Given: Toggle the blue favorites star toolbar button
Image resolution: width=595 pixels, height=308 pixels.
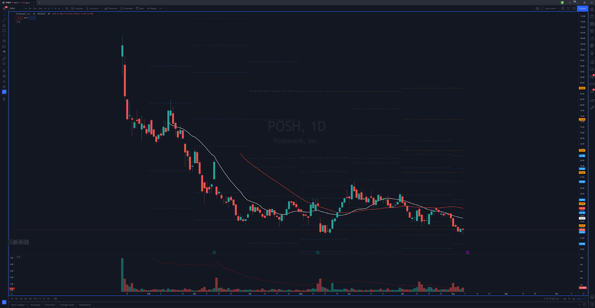Looking at the screenshot, I should pyautogui.click(x=4, y=302).
